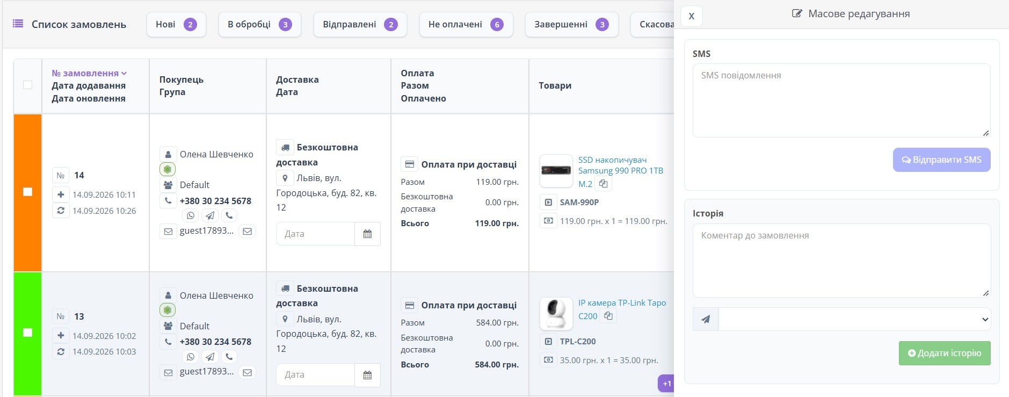1009x397 pixels.
Task: Click the Telegram icon in order 14
Action: (x=210, y=215)
